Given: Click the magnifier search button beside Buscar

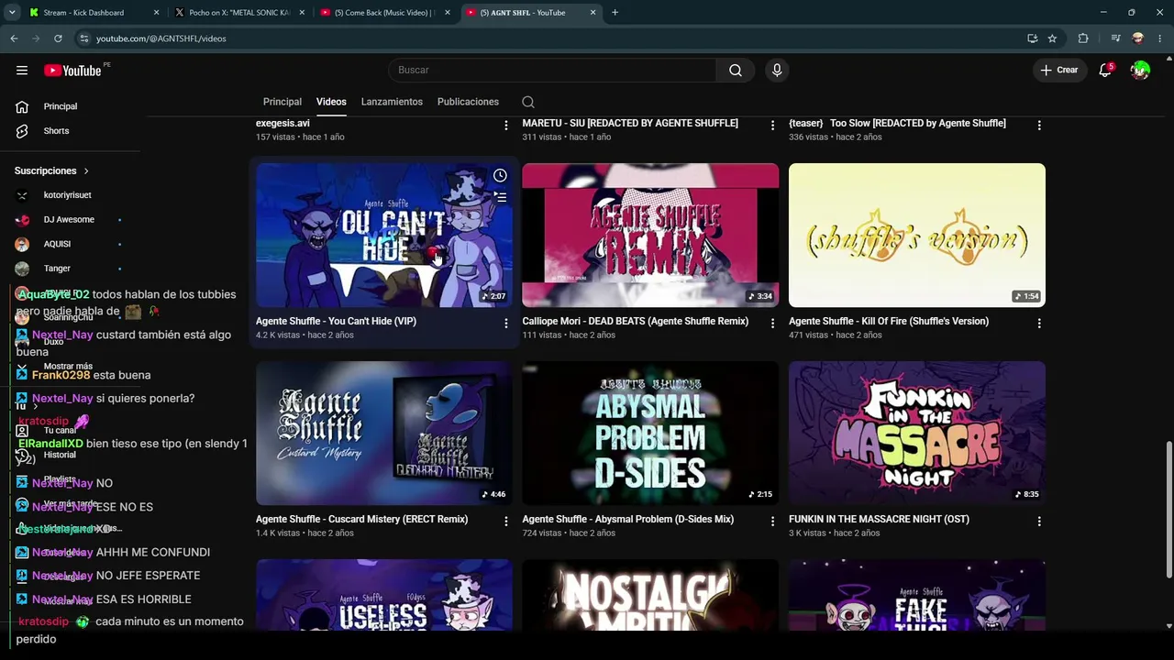Looking at the screenshot, I should (x=736, y=71).
